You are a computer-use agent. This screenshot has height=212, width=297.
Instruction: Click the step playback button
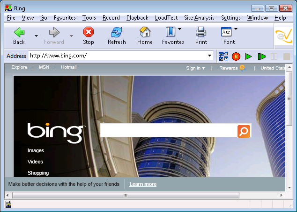pyautogui.click(x=262, y=57)
